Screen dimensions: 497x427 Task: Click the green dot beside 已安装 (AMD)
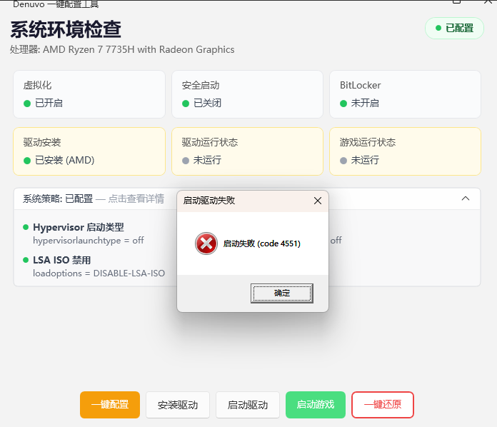[x=27, y=160]
